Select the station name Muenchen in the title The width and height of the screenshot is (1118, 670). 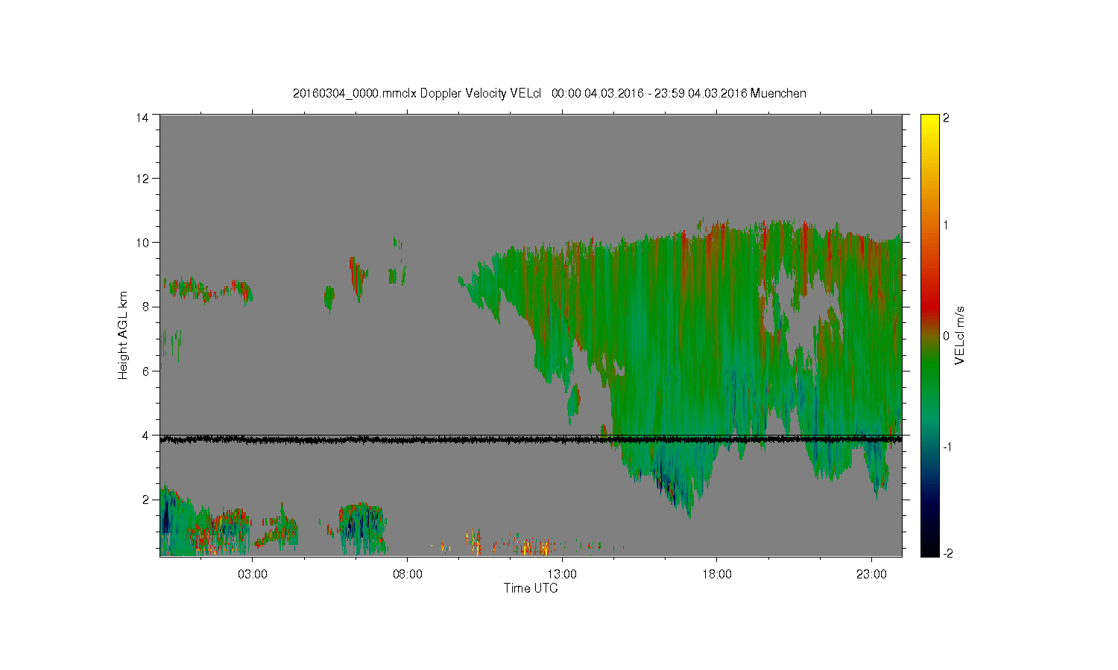click(778, 94)
